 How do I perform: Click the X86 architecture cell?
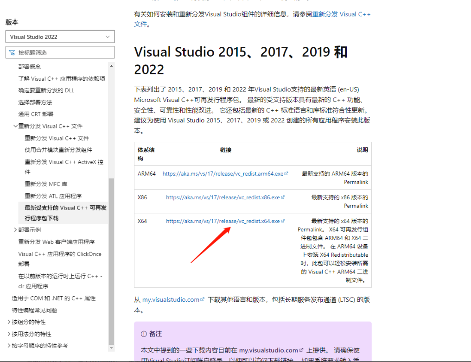coord(142,197)
